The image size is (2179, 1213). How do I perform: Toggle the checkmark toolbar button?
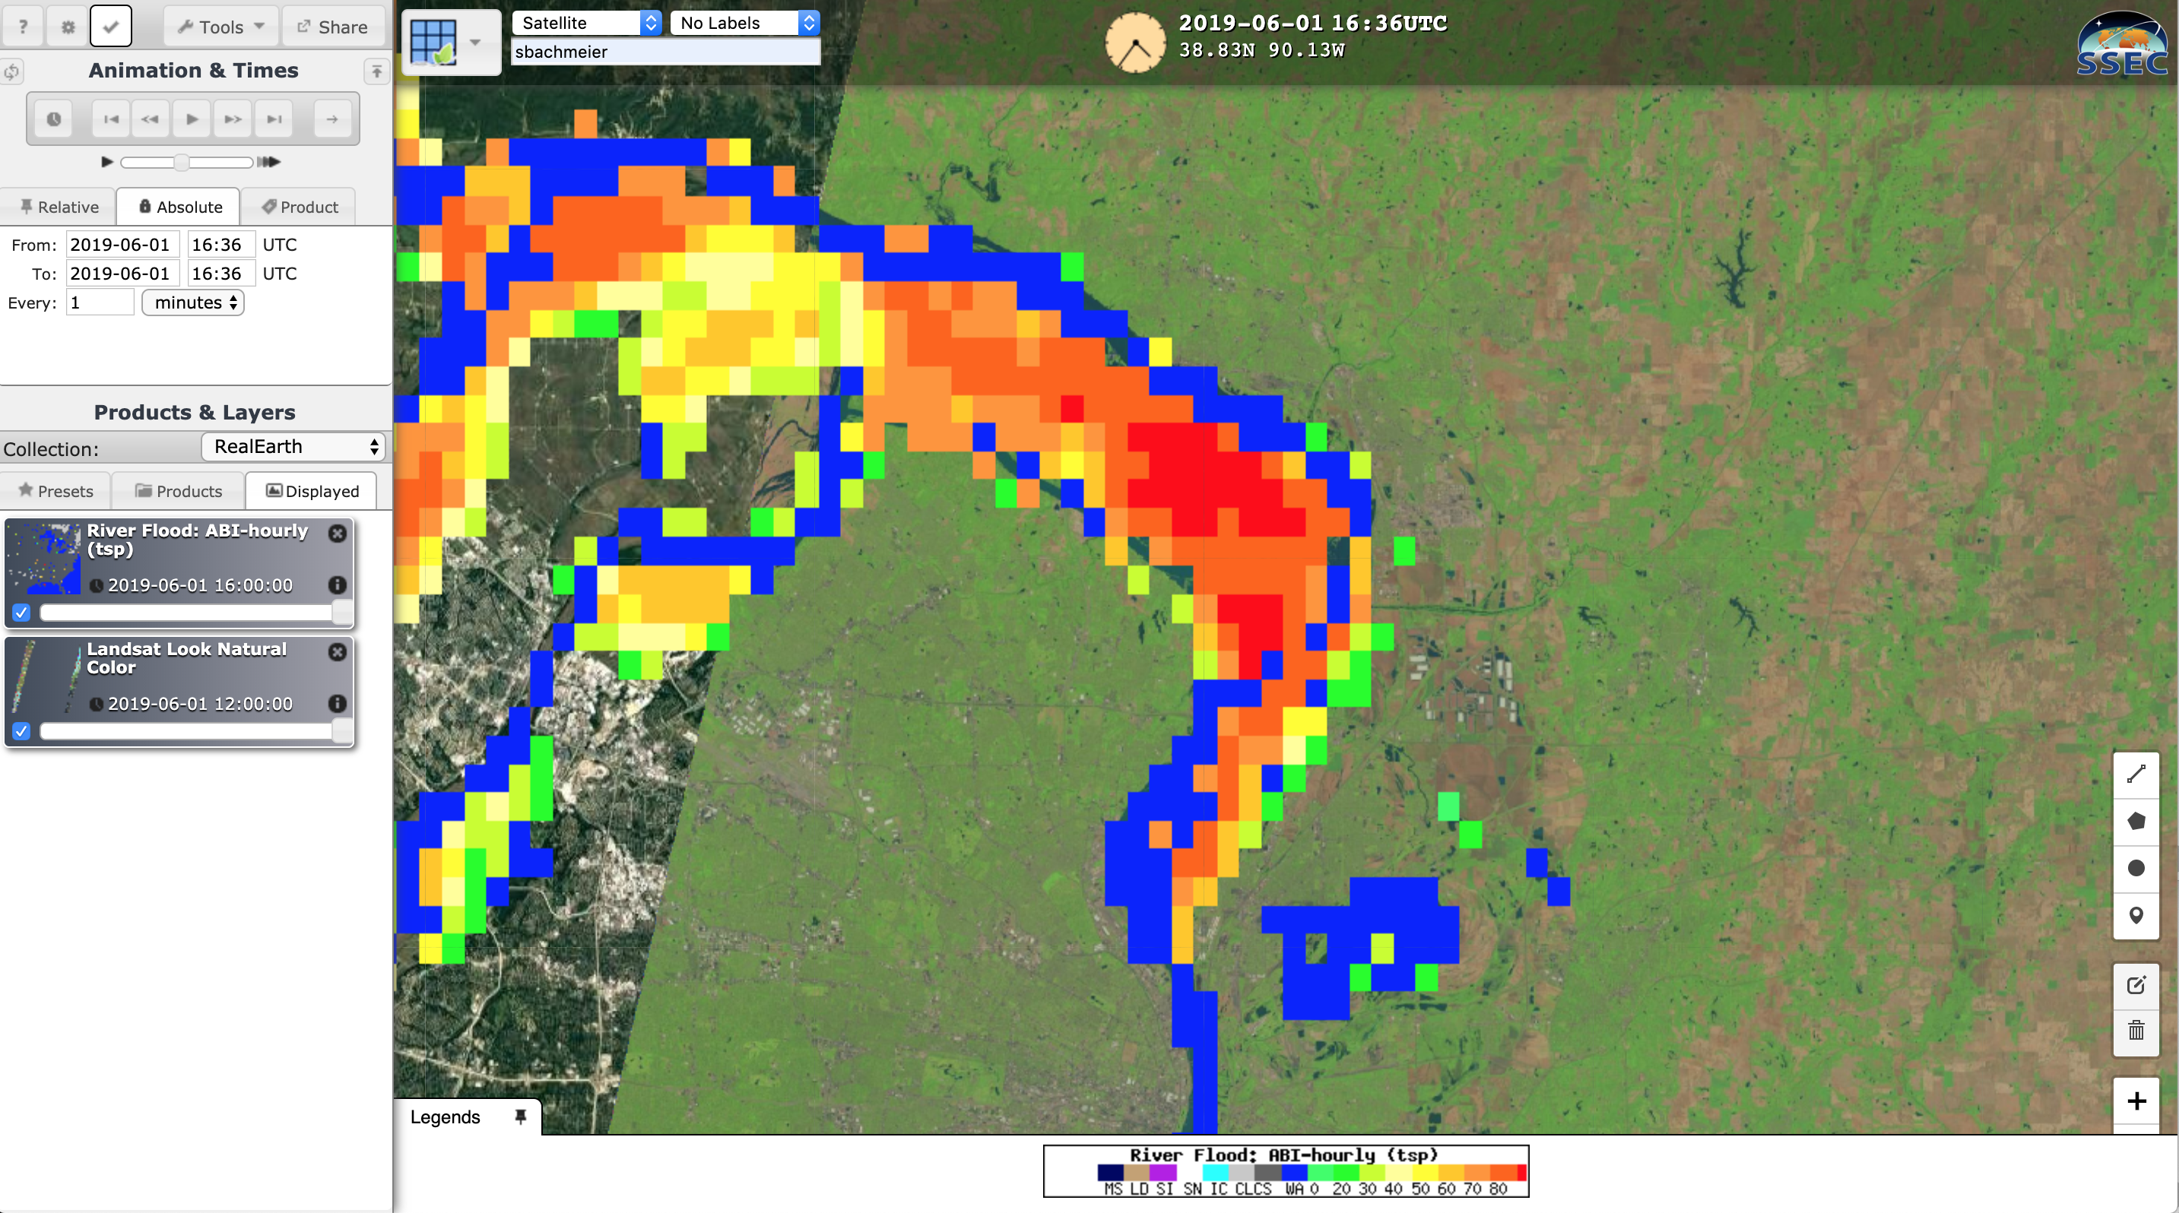111,26
